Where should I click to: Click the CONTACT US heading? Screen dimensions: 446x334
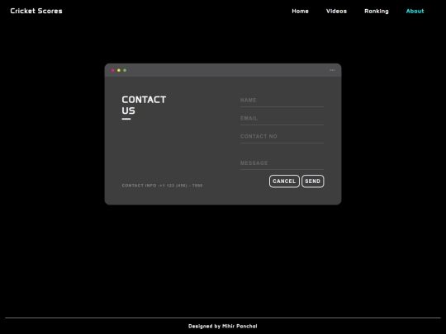point(144,105)
